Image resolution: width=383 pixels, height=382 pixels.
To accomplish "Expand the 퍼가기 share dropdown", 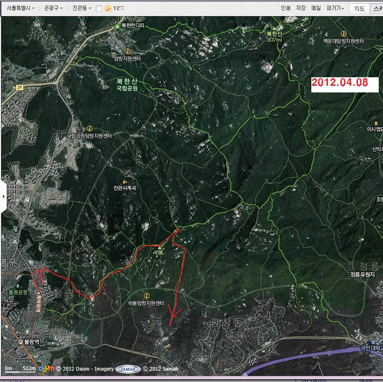I will (335, 8).
